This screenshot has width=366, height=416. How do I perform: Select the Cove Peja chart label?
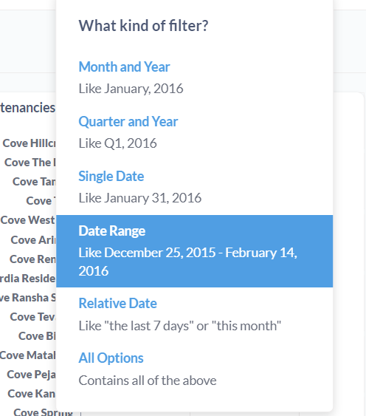pos(31,375)
